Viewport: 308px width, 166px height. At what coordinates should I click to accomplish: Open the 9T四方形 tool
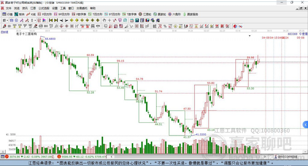point(112,14)
